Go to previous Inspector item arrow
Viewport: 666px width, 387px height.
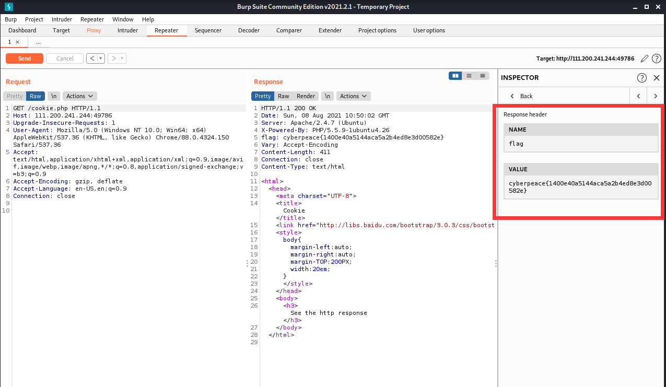coord(638,96)
